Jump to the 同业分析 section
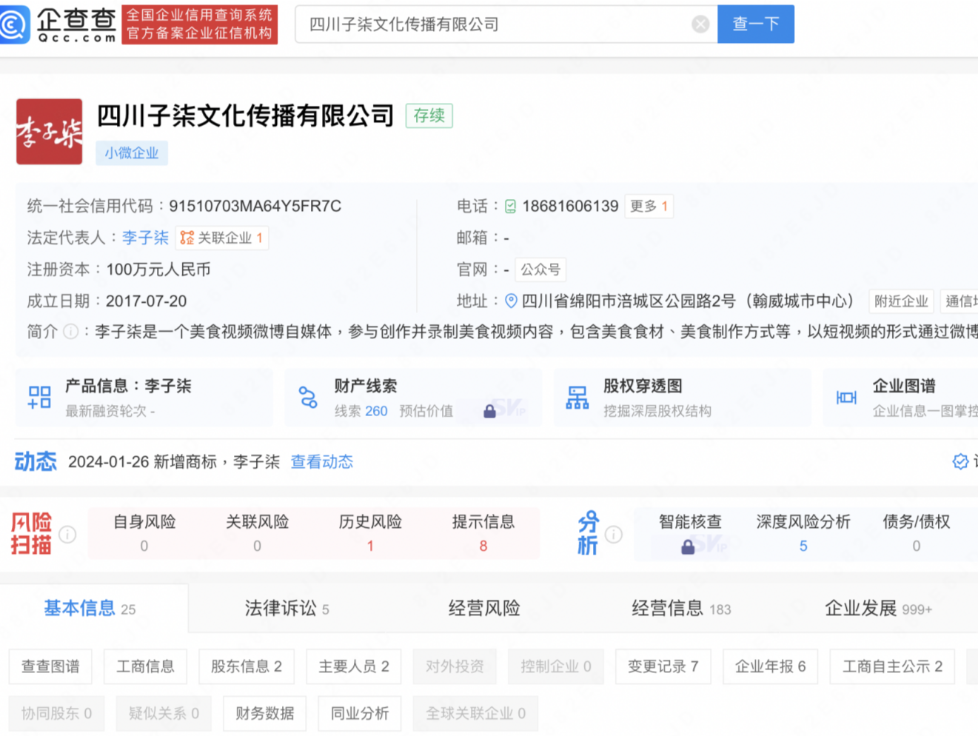 point(360,713)
